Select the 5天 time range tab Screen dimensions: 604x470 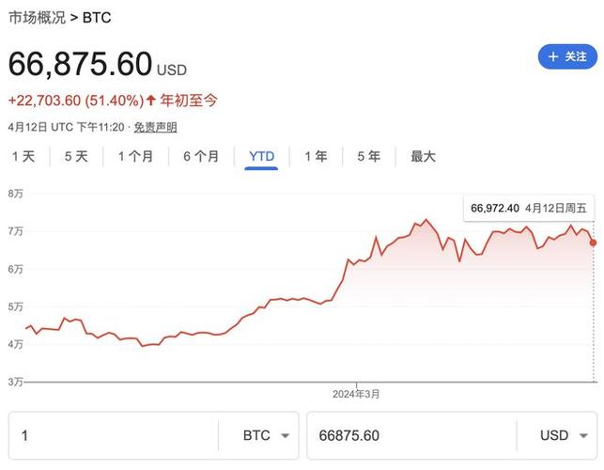pyautogui.click(x=75, y=157)
